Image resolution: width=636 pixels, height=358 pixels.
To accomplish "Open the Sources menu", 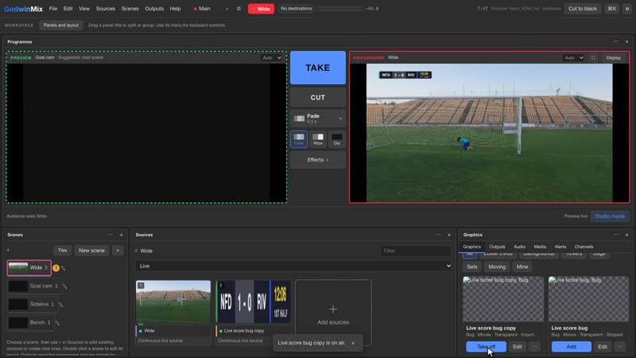I will point(106,9).
